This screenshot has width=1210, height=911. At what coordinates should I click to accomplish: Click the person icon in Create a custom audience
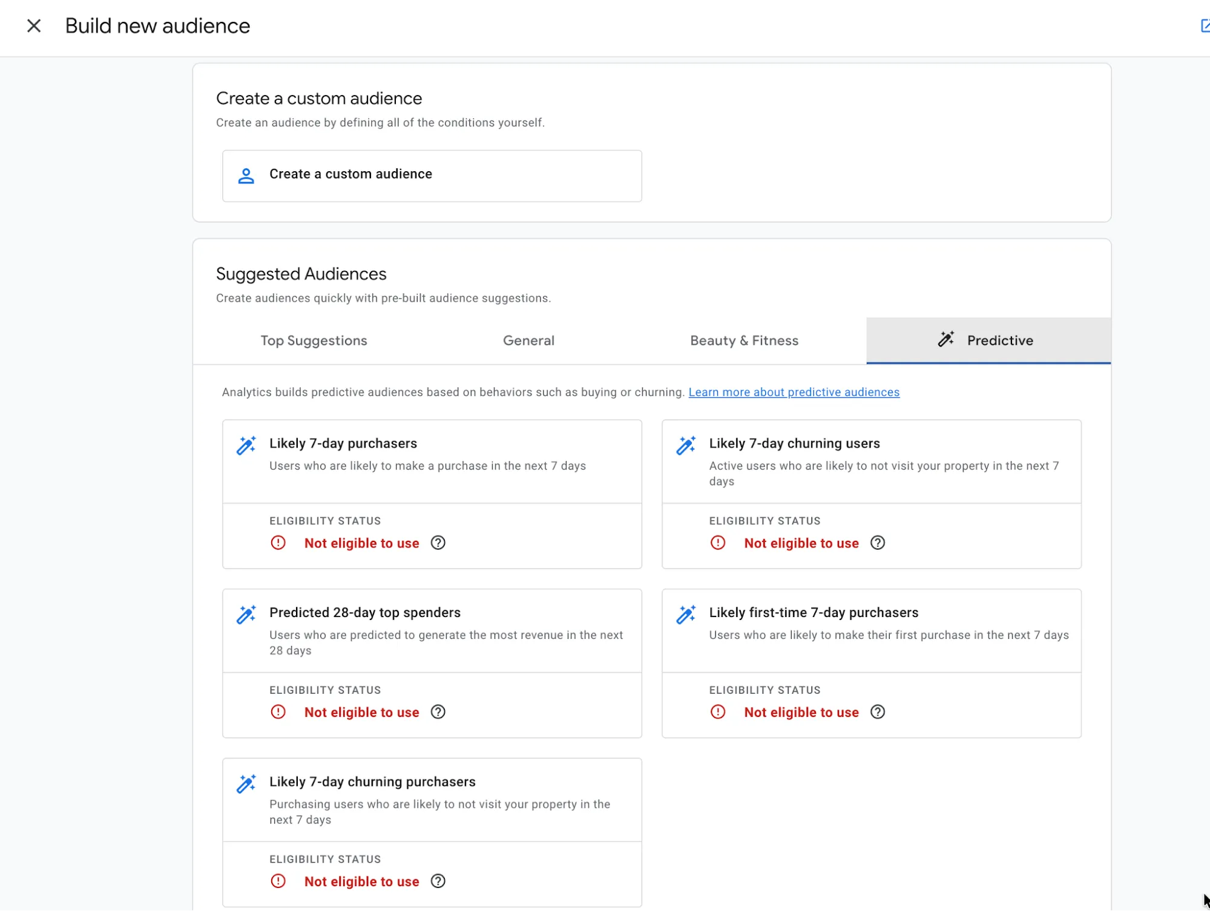(x=246, y=176)
